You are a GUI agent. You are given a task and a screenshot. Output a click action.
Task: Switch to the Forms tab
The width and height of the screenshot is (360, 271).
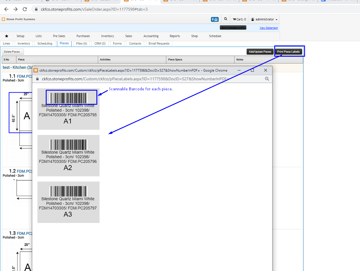(117, 43)
